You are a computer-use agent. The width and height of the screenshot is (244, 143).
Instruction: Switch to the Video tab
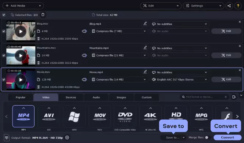click(x=46, y=98)
